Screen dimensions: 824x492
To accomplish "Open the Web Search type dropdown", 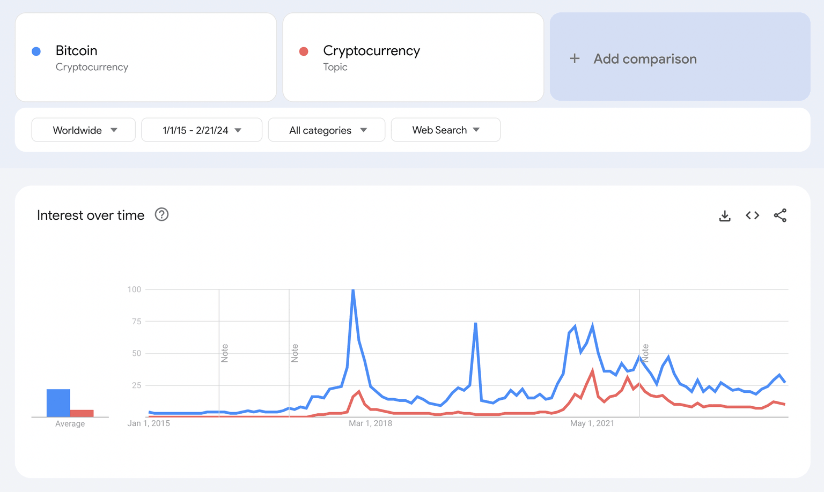I will pos(445,130).
